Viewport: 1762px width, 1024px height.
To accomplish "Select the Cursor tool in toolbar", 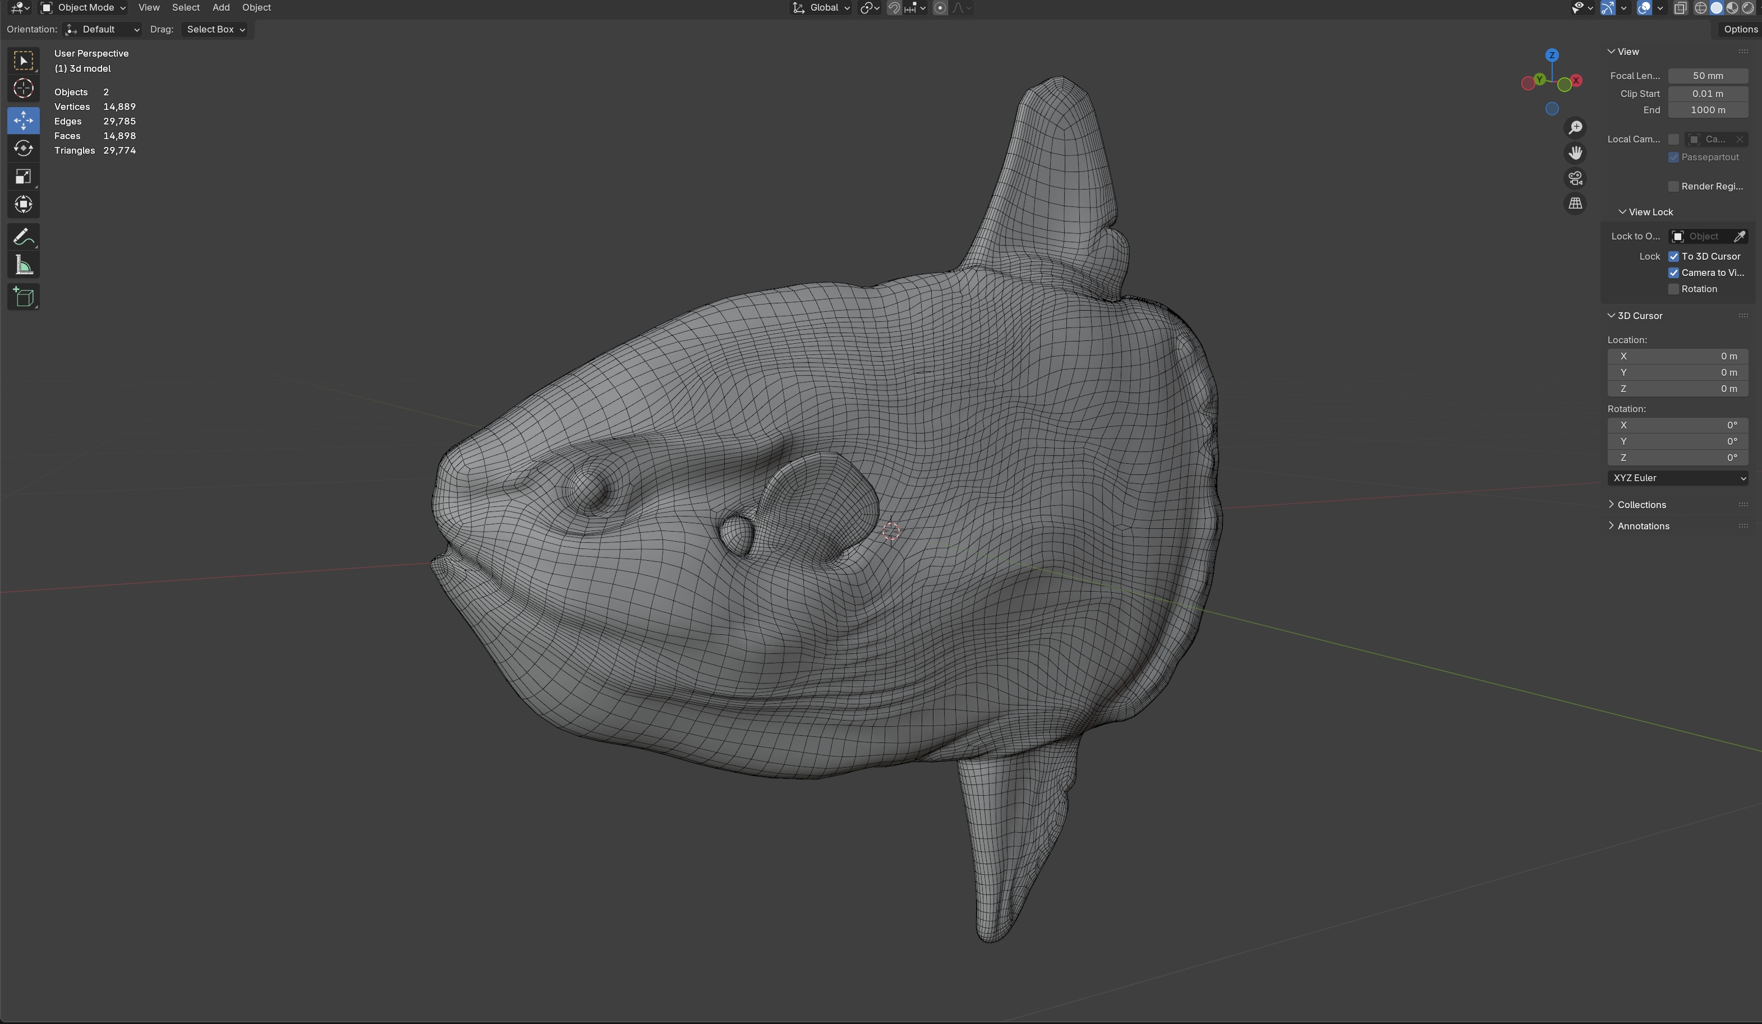I will click(23, 89).
